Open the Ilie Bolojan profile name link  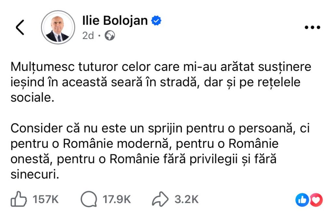click(115, 21)
